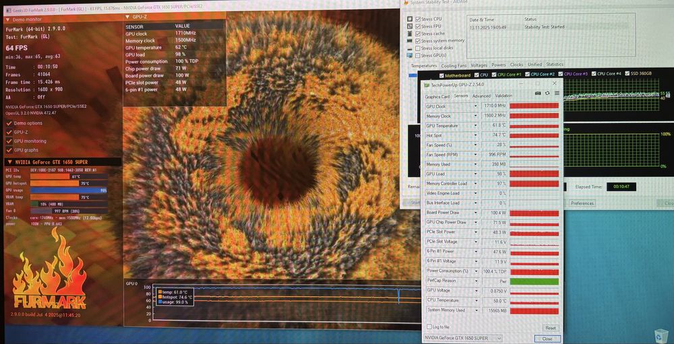Image resolution: width=674 pixels, height=344 pixels.
Task: Click the Stress CPU chip icon in AIDA64
Action: (x=410, y=19)
